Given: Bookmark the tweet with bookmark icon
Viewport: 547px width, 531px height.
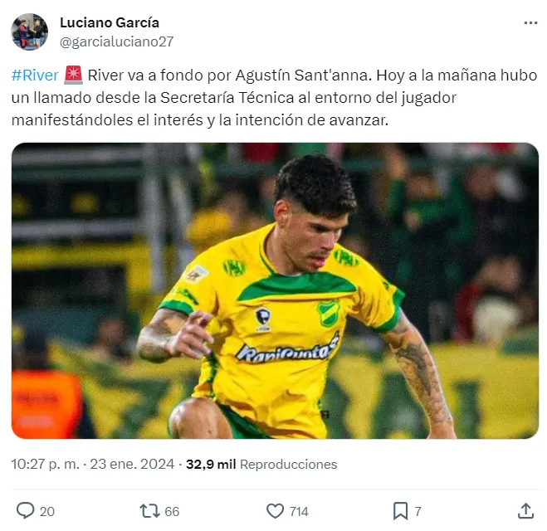Looking at the screenshot, I should click(x=400, y=511).
